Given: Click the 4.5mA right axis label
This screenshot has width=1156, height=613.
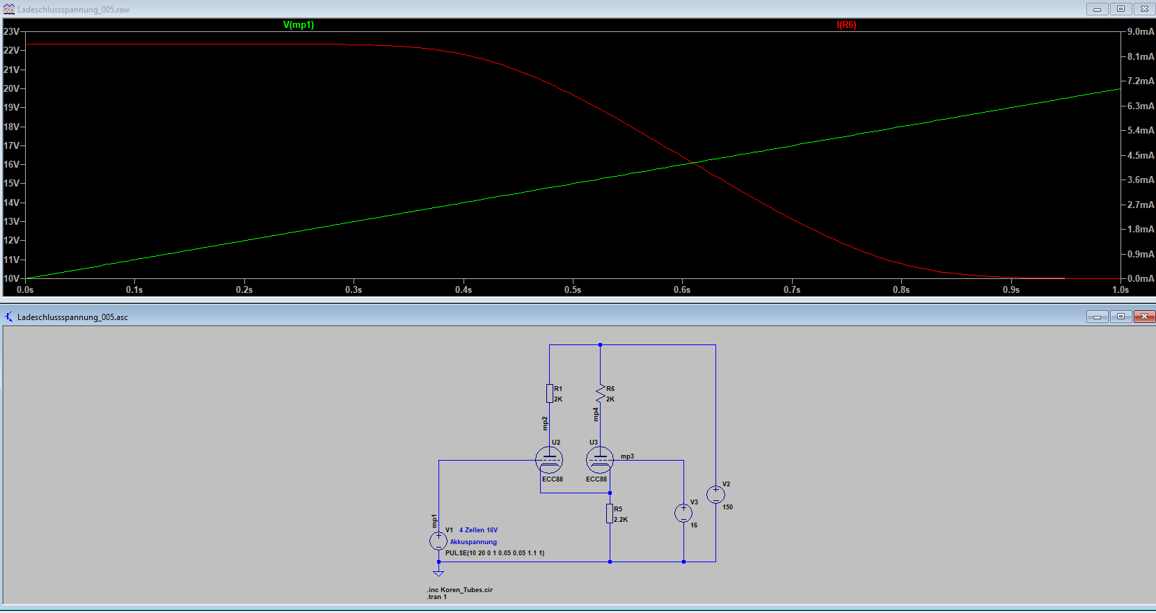Looking at the screenshot, I should 1141,155.
